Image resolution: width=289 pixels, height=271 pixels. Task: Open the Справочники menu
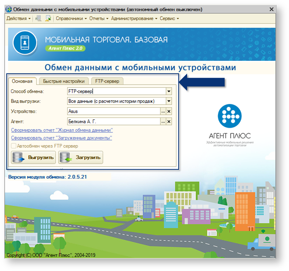coord(71,19)
